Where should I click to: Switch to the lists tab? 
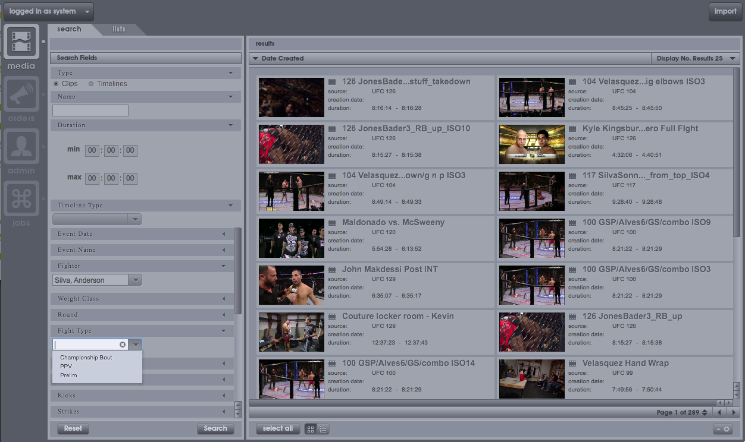coord(119,29)
